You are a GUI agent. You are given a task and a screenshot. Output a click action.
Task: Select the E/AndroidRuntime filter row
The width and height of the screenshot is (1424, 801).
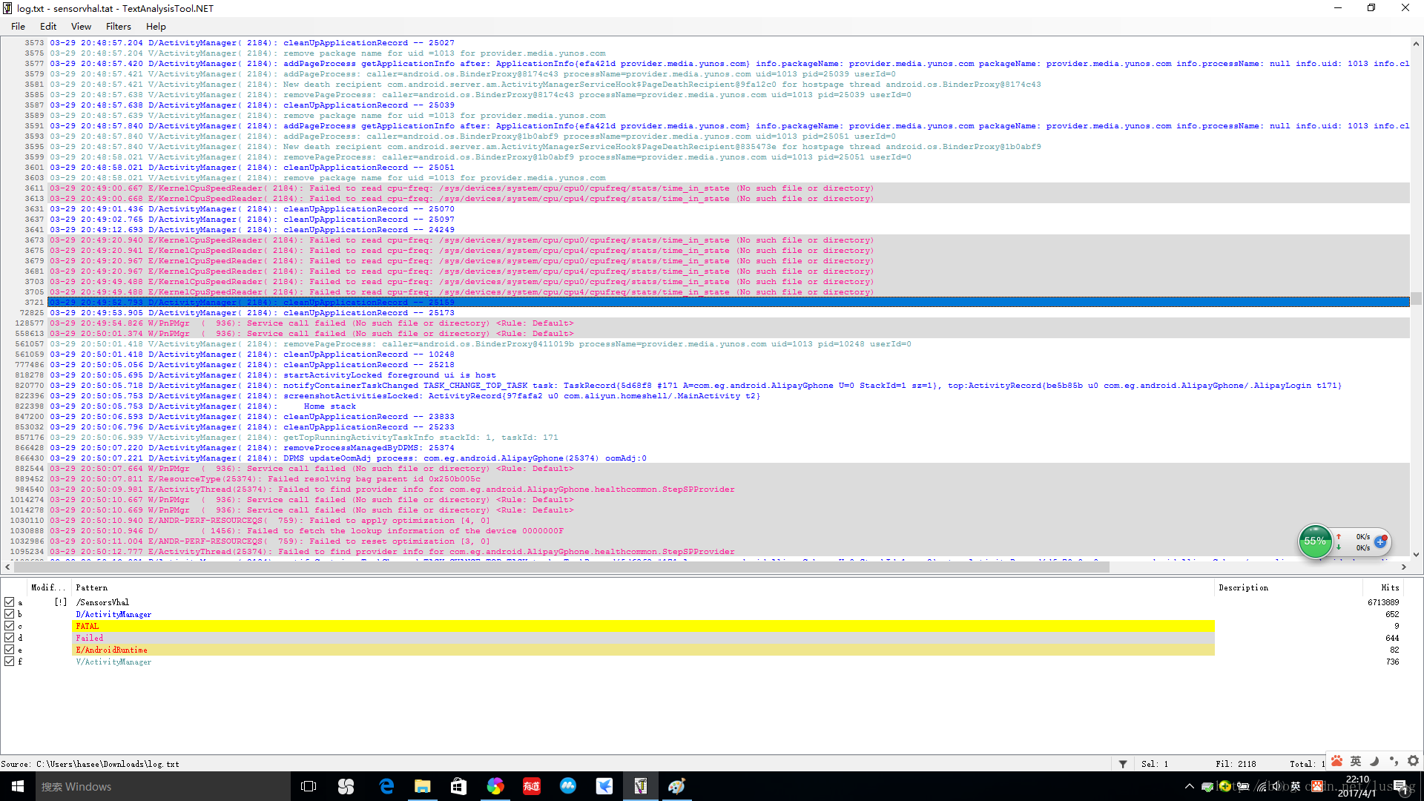pos(644,650)
